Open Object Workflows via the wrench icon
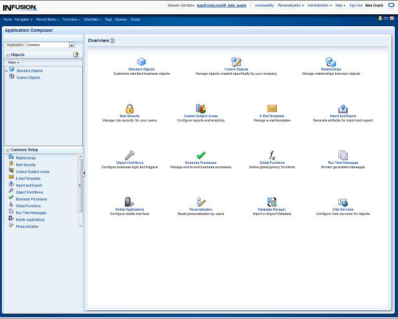This screenshot has width=398, height=319. click(x=129, y=155)
